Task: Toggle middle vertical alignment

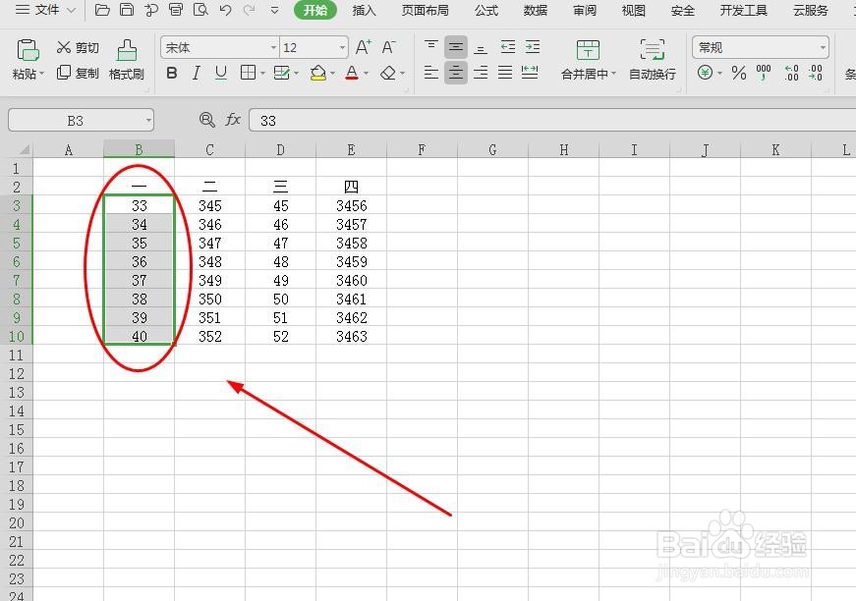Action: click(x=456, y=47)
